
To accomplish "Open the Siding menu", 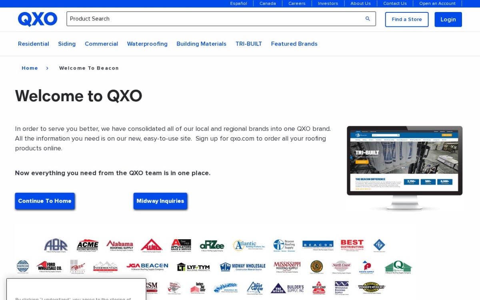I will pos(67,44).
